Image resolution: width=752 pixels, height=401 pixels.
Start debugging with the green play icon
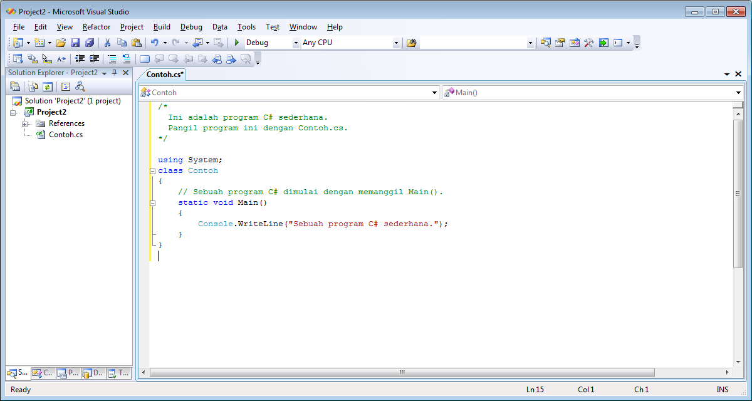(238, 42)
